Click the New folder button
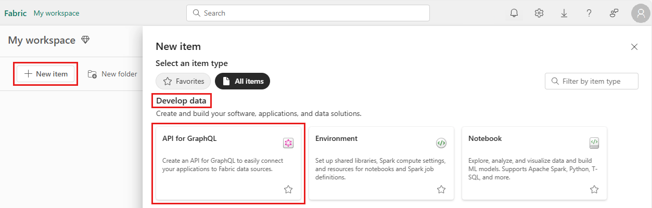 click(112, 74)
